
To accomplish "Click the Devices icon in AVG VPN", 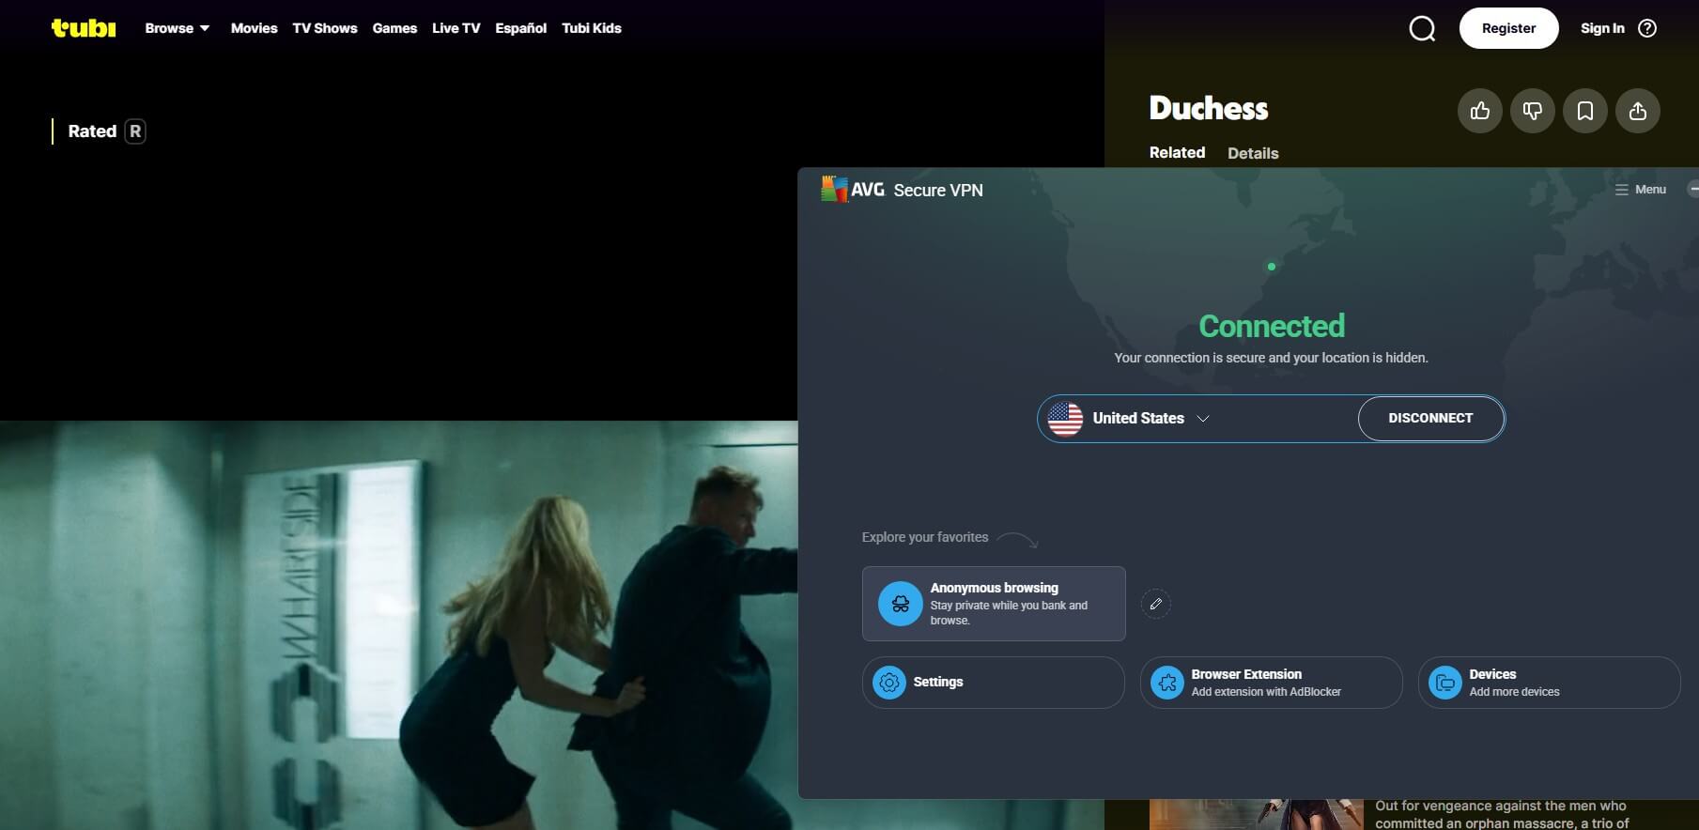I will (1445, 683).
